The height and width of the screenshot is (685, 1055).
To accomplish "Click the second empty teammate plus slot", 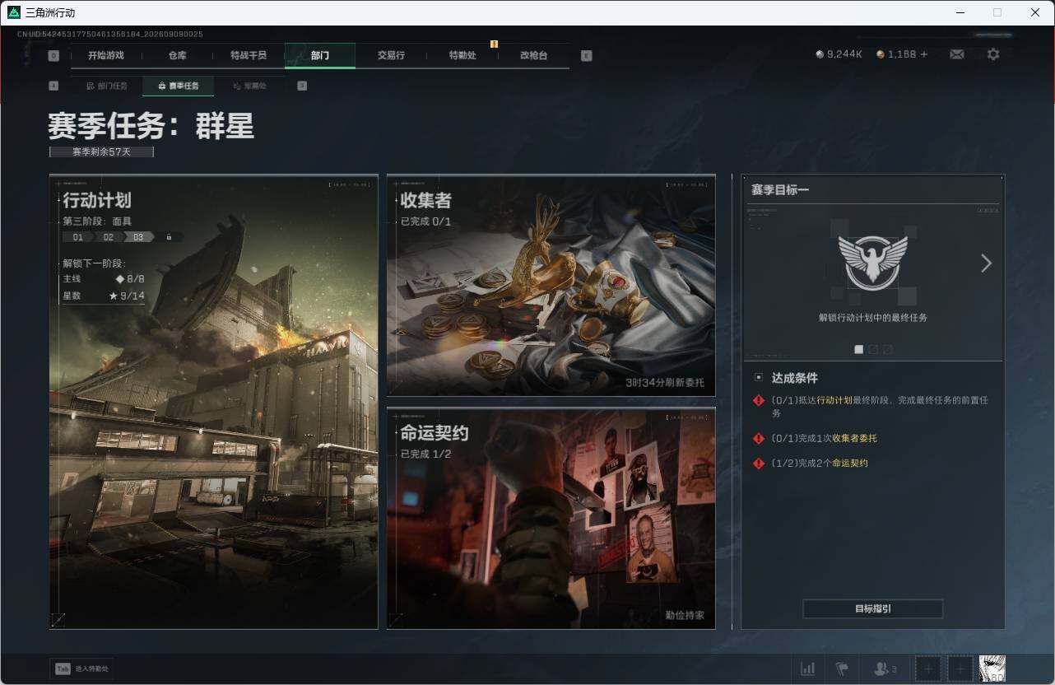I will [960, 669].
